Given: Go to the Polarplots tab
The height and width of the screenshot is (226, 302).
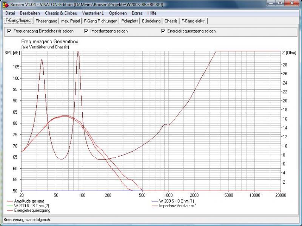Looking at the screenshot, I should tap(130, 21).
